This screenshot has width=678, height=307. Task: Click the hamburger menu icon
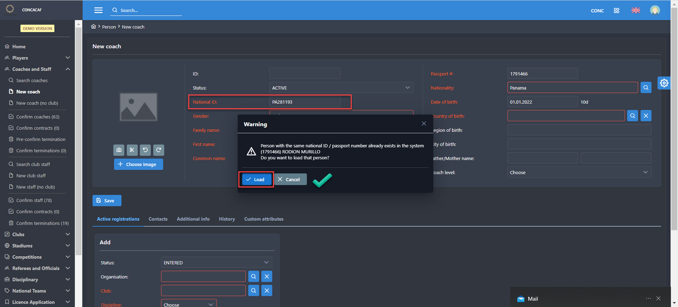tap(99, 10)
